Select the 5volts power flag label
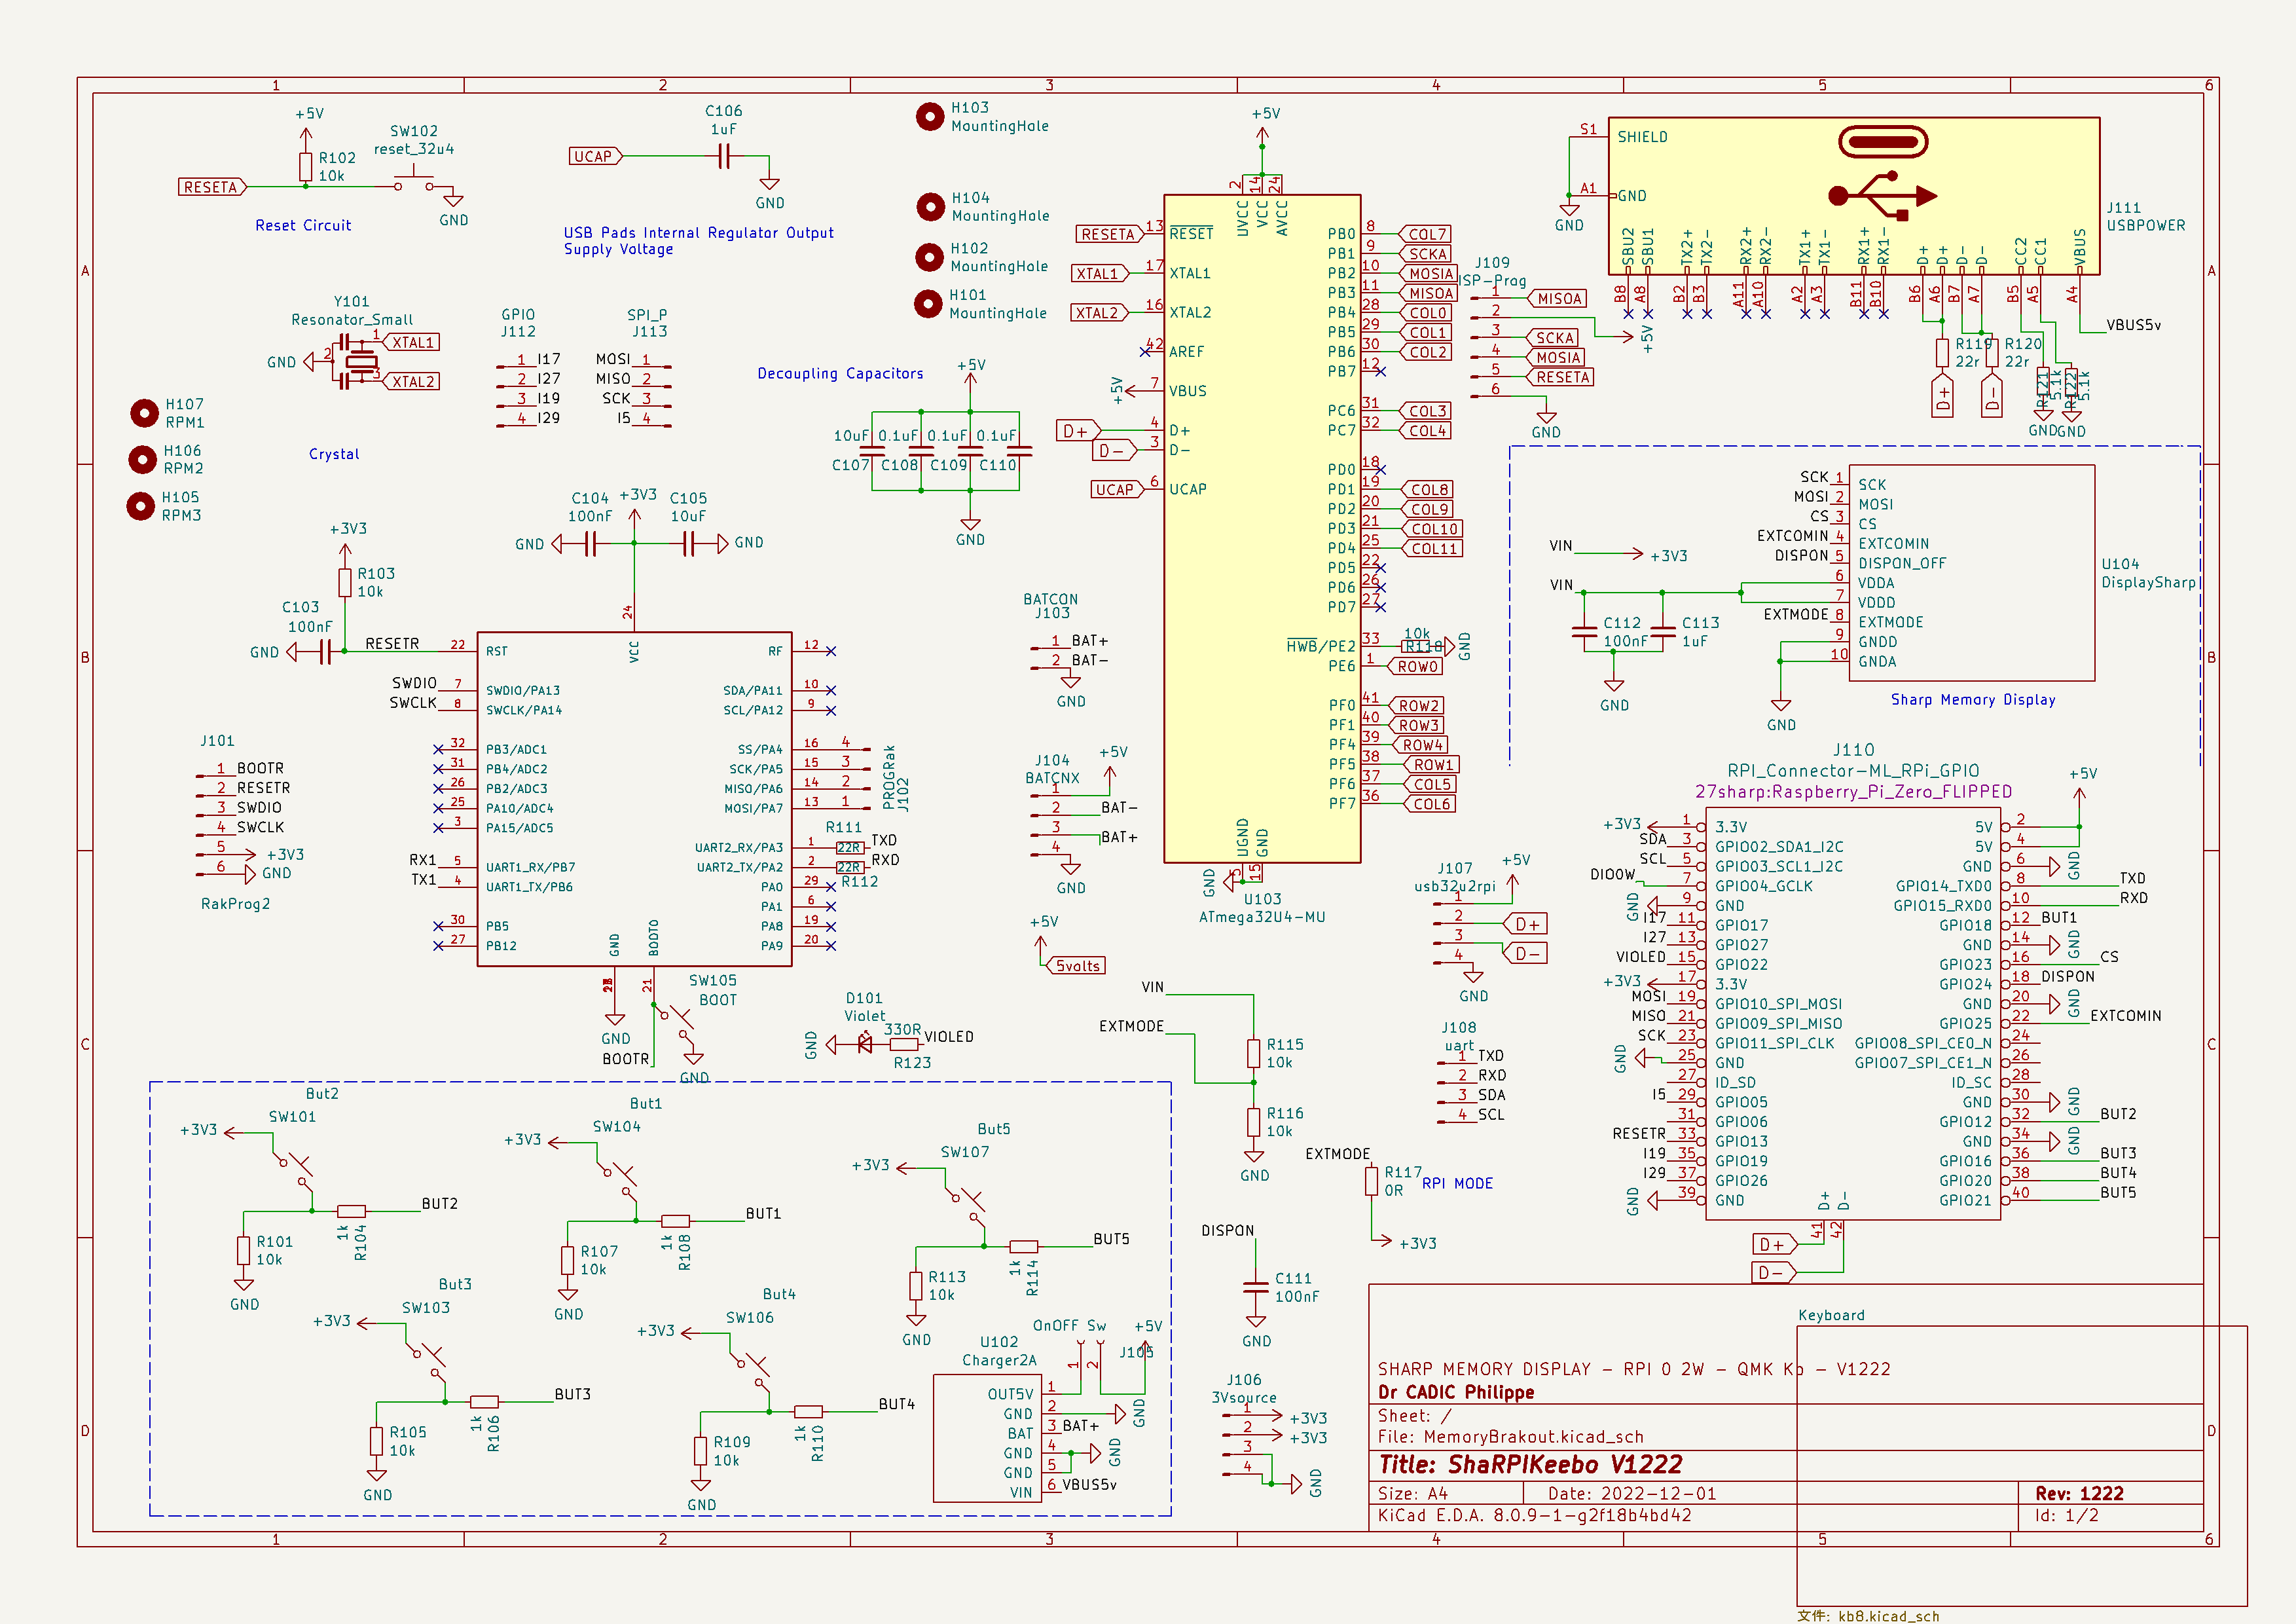This screenshot has height=1624, width=2296. coord(1077,966)
